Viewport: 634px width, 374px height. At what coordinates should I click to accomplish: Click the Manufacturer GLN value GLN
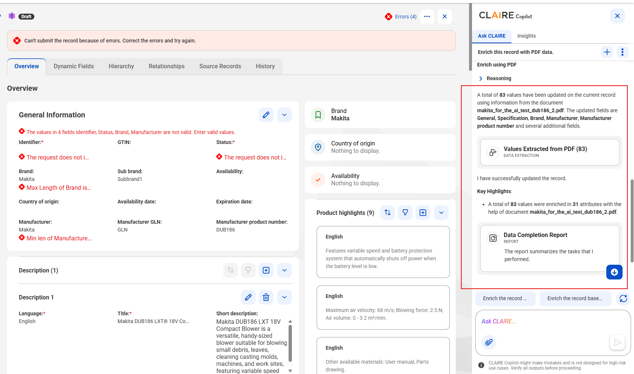123,230
